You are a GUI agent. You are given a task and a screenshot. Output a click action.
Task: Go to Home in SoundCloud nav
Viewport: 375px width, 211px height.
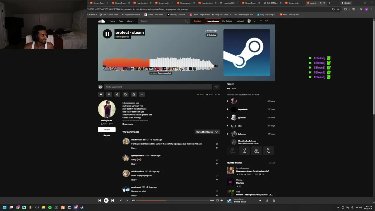(112, 21)
